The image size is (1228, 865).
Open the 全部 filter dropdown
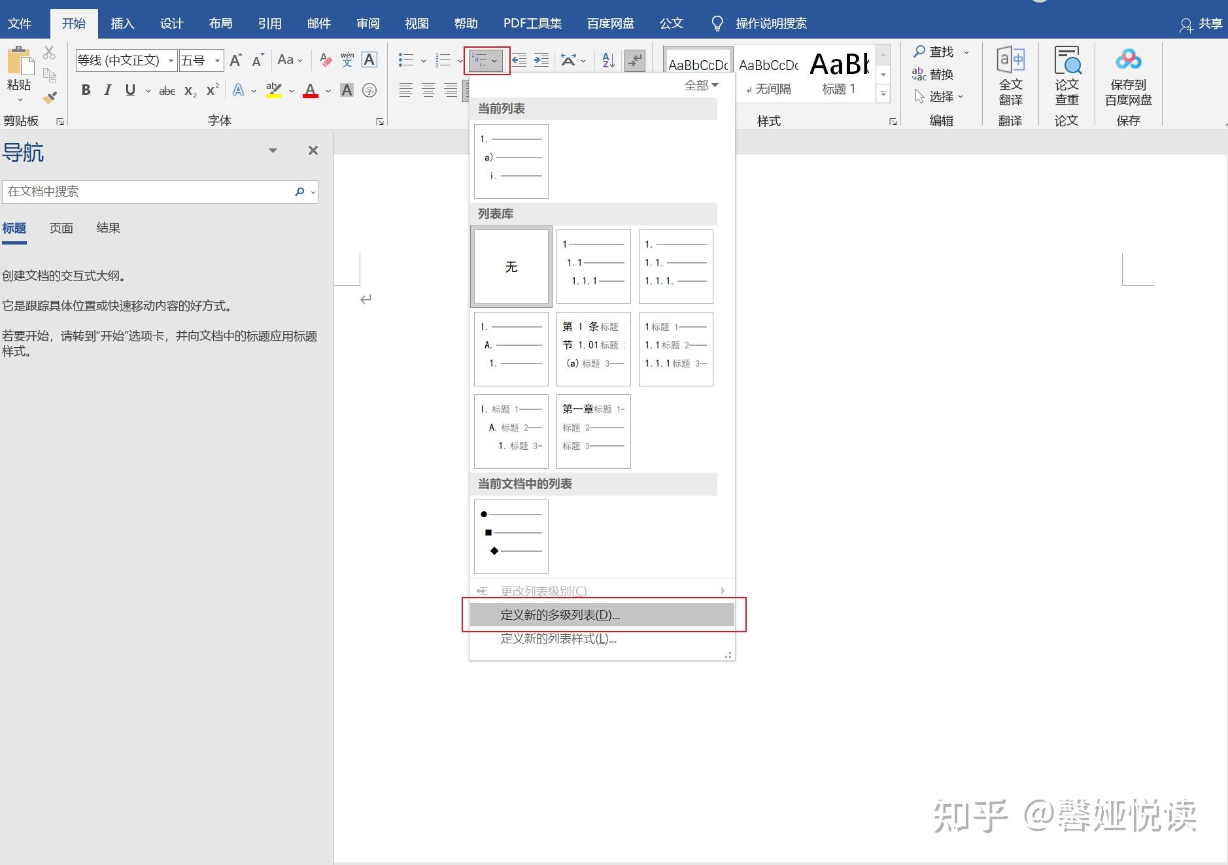click(x=701, y=86)
